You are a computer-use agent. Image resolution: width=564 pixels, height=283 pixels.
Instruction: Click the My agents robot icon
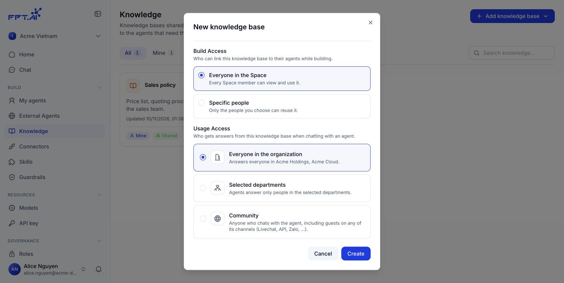[x=12, y=100]
